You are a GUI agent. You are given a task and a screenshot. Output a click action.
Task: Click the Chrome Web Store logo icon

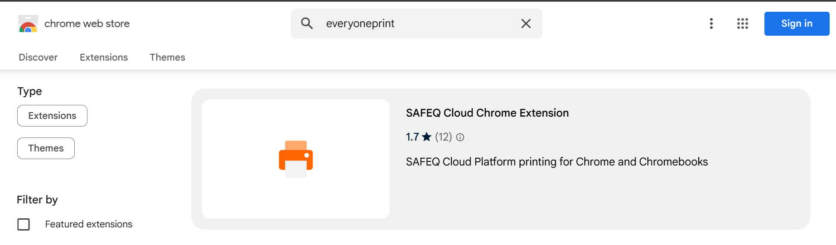28,24
